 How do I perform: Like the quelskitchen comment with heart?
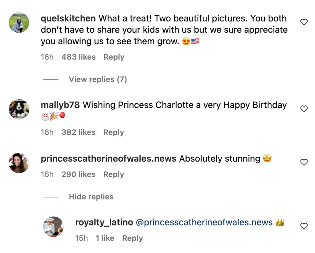[304, 22]
